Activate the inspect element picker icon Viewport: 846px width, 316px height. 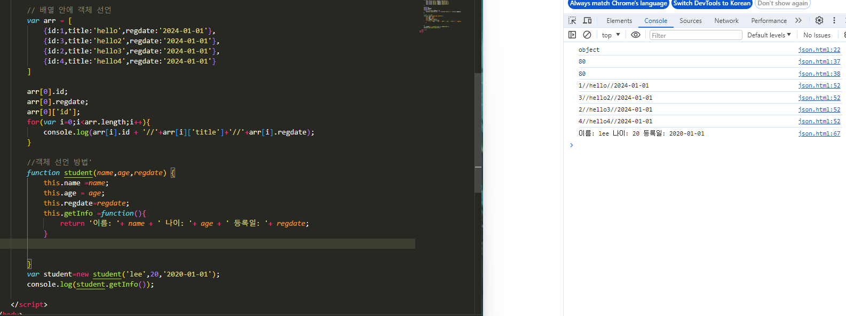pyautogui.click(x=572, y=20)
